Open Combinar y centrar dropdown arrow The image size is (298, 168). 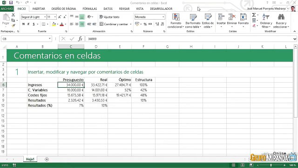(x=131, y=24)
